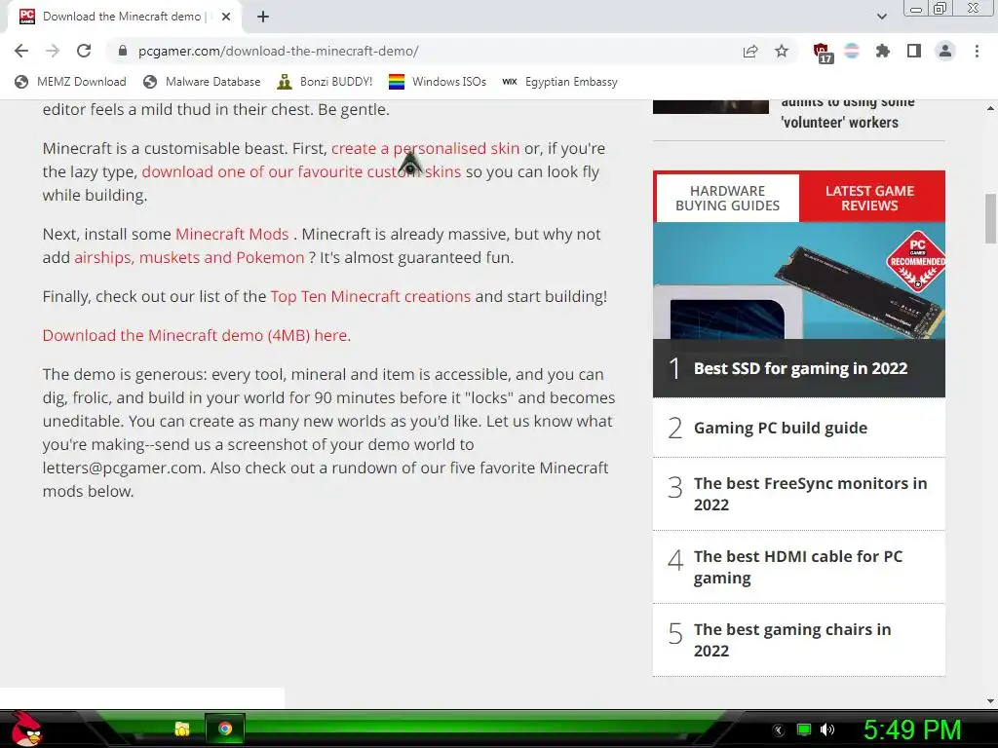Open 'Gaming PC build guide' article

point(781,429)
